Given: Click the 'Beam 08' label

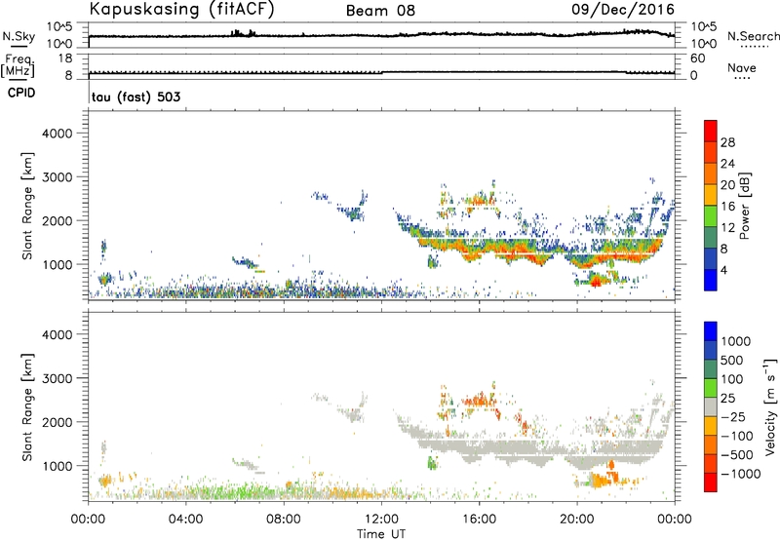Looking at the screenshot, I should point(380,11).
